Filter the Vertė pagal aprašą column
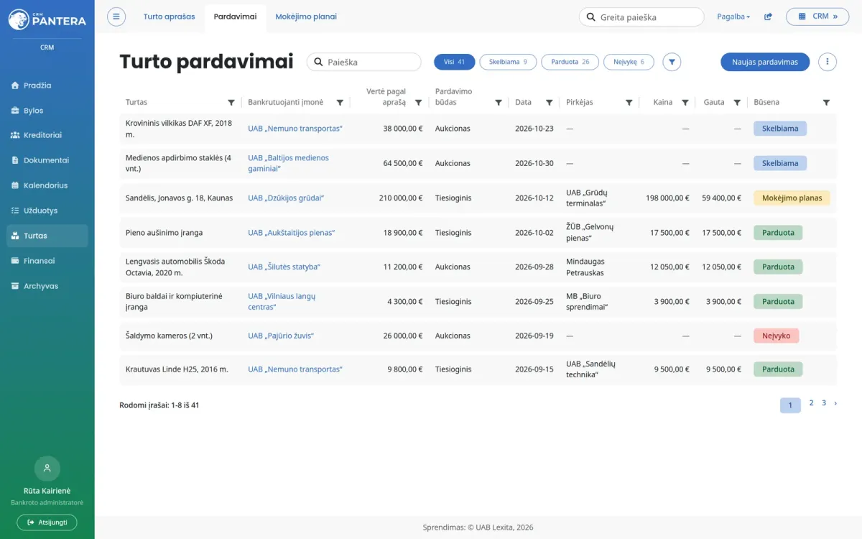Viewport: 862px width, 539px height. coord(419,103)
